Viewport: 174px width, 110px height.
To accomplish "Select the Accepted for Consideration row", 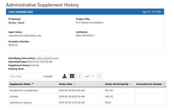I will [x=24, y=90].
